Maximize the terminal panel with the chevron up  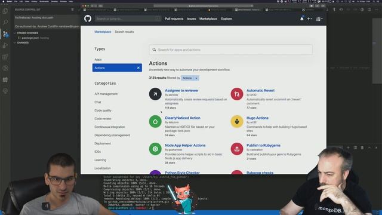pyautogui.click(x=369, y=148)
